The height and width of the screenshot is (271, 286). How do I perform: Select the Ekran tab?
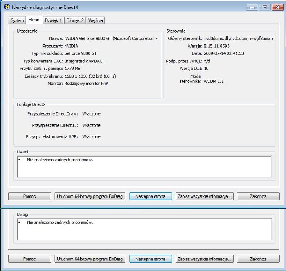click(x=34, y=20)
